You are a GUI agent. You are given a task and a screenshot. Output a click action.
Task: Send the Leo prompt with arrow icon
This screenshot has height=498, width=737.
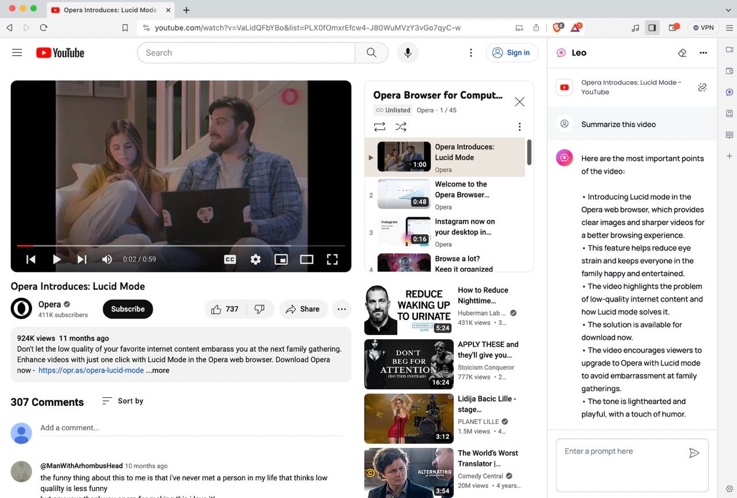694,453
